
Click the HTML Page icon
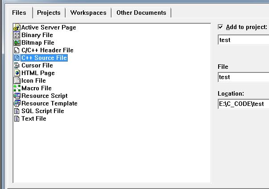tap(17, 73)
